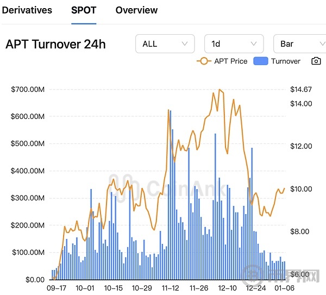Click the $14.67 price axis label
Viewport: 326px width, 295px height.
pyautogui.click(x=301, y=90)
